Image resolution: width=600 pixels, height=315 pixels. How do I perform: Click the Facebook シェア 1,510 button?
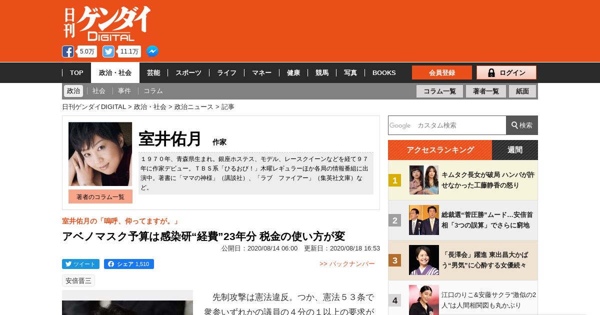129,264
